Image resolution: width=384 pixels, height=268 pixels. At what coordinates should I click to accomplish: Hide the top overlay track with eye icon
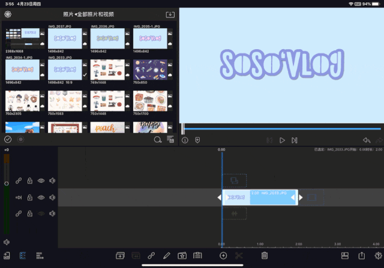pos(41,180)
